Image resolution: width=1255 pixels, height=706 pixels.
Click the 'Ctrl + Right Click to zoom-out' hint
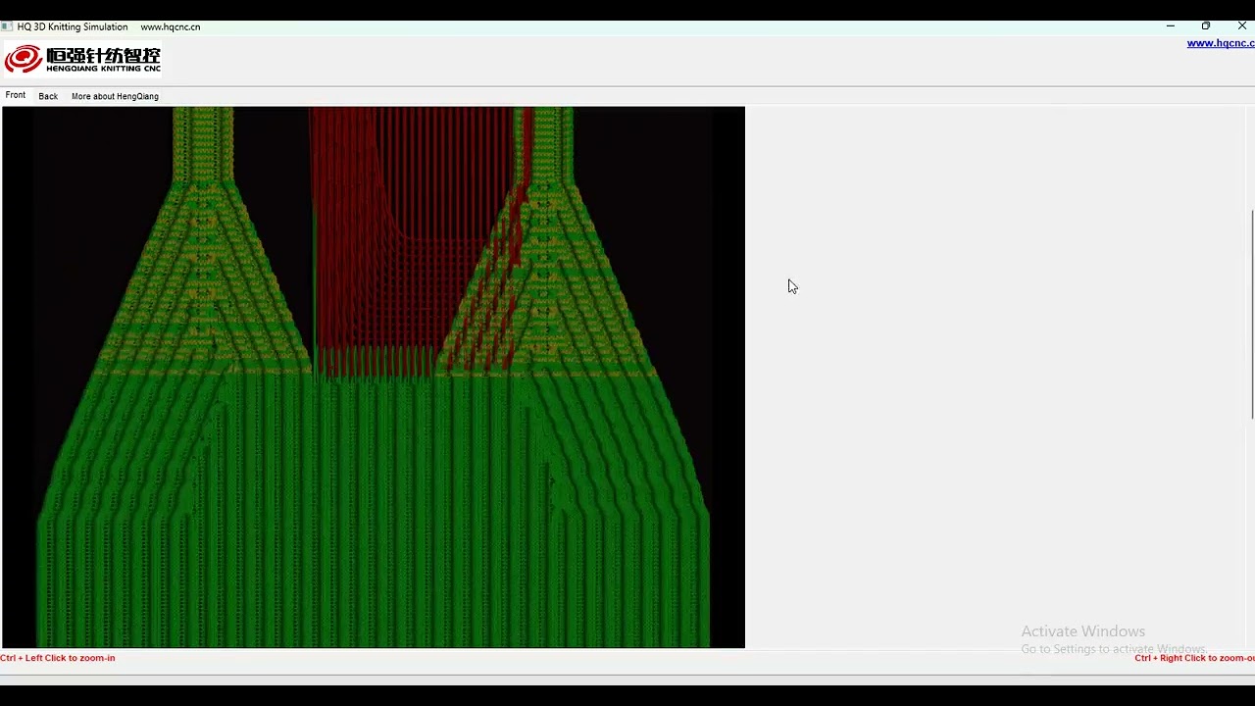pos(1194,658)
